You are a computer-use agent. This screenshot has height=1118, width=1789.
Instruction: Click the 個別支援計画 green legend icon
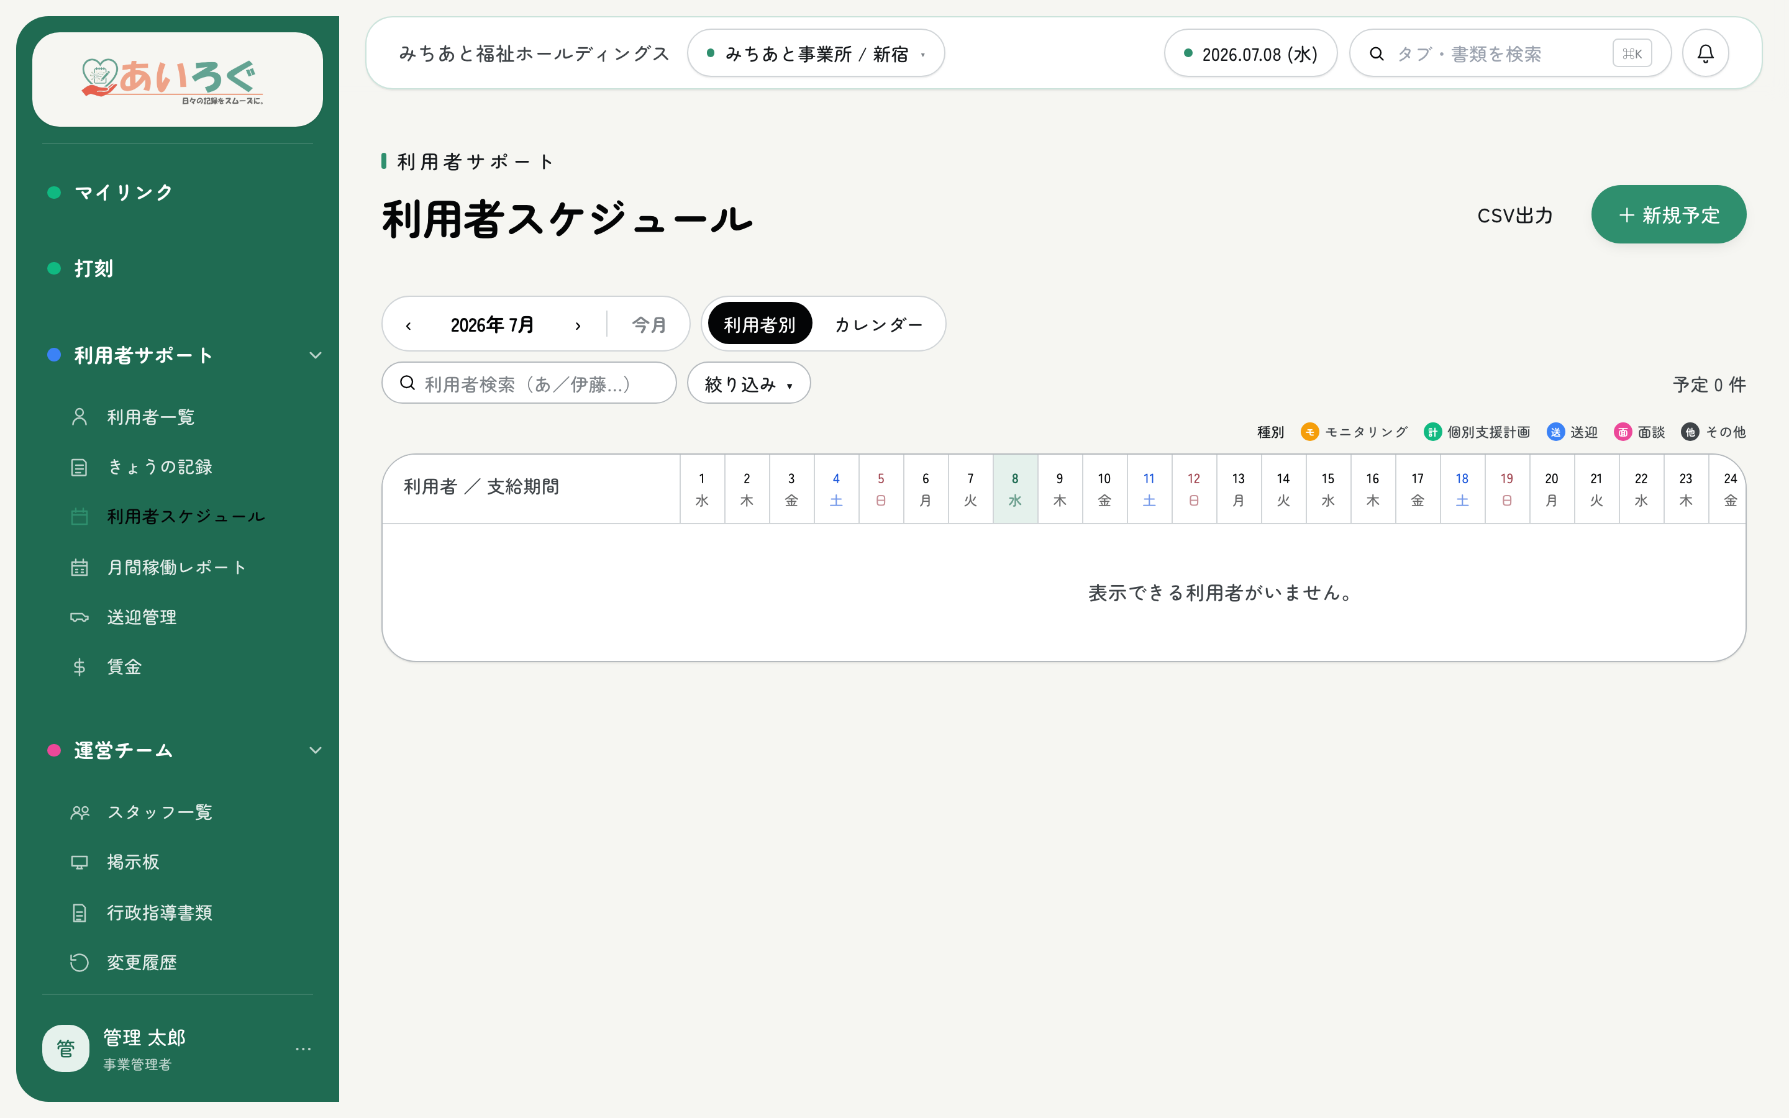(1432, 432)
